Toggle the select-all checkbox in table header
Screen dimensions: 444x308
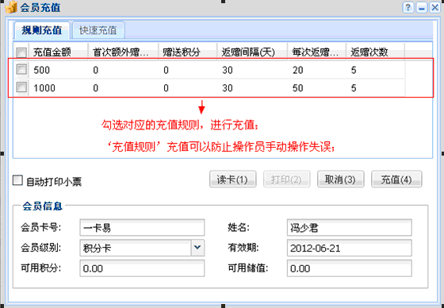pyautogui.click(x=21, y=52)
